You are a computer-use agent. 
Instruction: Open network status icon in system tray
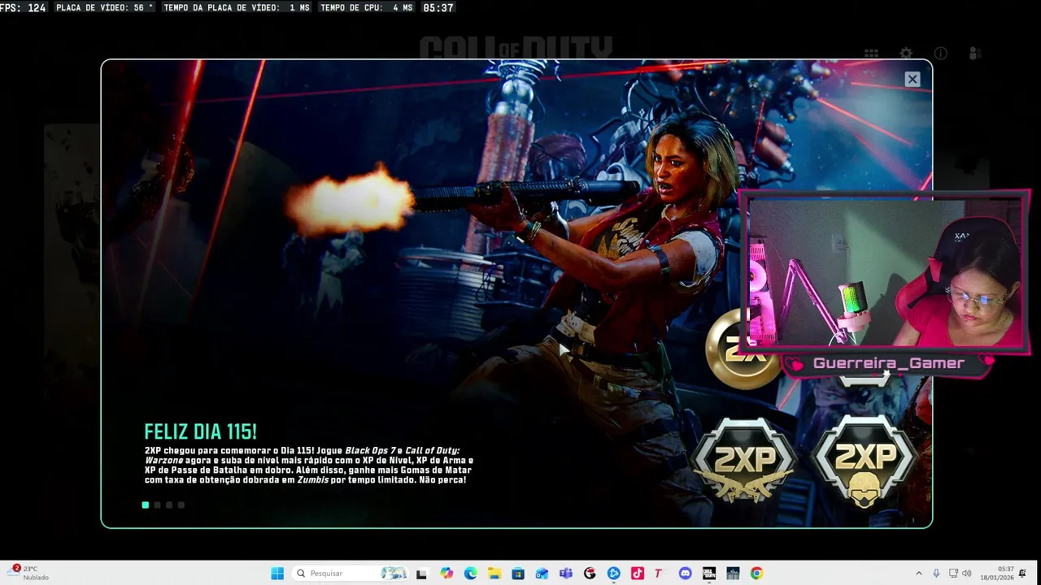point(953,574)
